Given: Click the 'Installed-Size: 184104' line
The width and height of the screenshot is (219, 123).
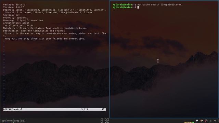Looking at the screenshot, I should click(18, 26).
